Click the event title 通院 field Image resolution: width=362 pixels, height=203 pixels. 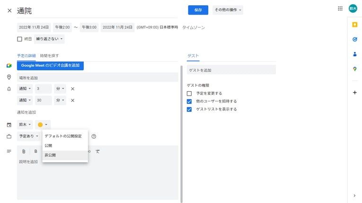97,11
